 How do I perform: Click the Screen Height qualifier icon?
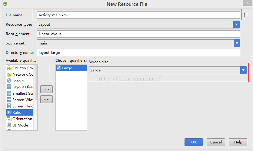tap(9, 106)
